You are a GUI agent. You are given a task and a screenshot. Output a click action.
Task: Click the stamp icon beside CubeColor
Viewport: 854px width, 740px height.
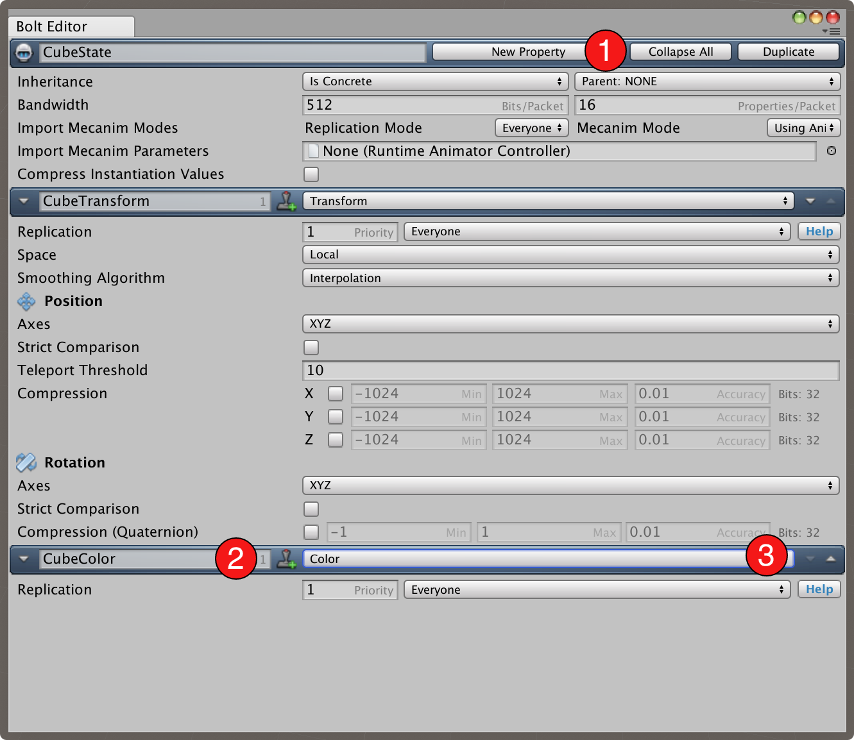[286, 559]
